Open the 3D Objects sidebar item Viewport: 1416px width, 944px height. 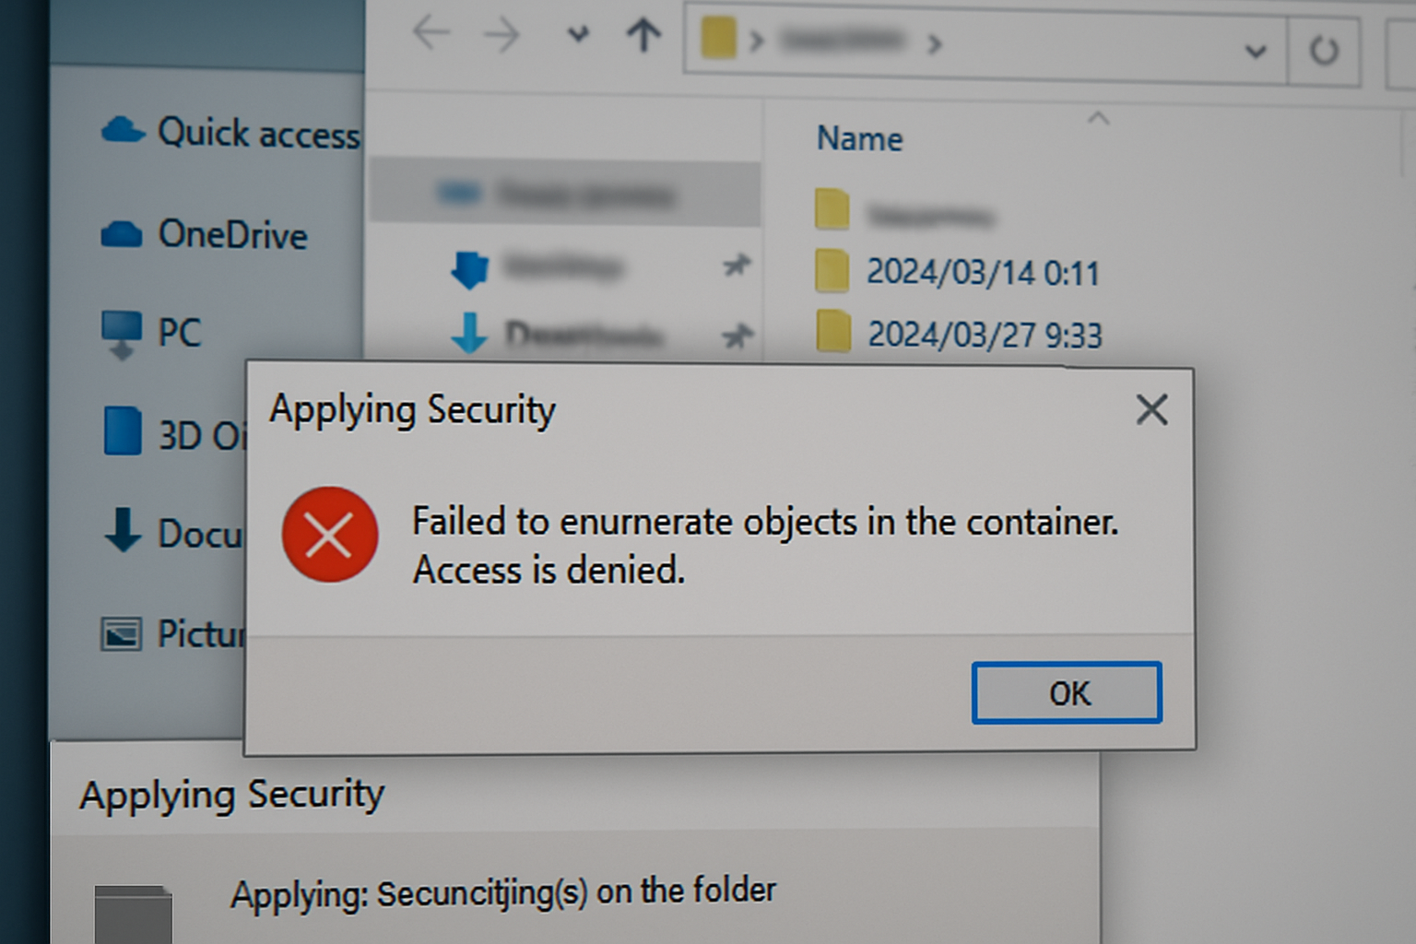pos(175,433)
